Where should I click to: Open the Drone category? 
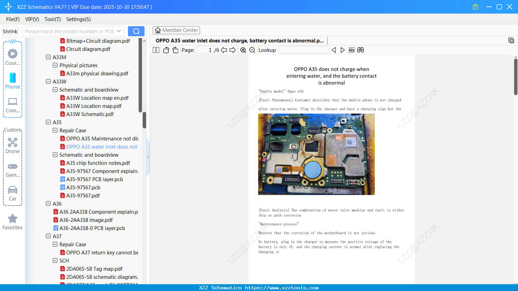pos(13,145)
